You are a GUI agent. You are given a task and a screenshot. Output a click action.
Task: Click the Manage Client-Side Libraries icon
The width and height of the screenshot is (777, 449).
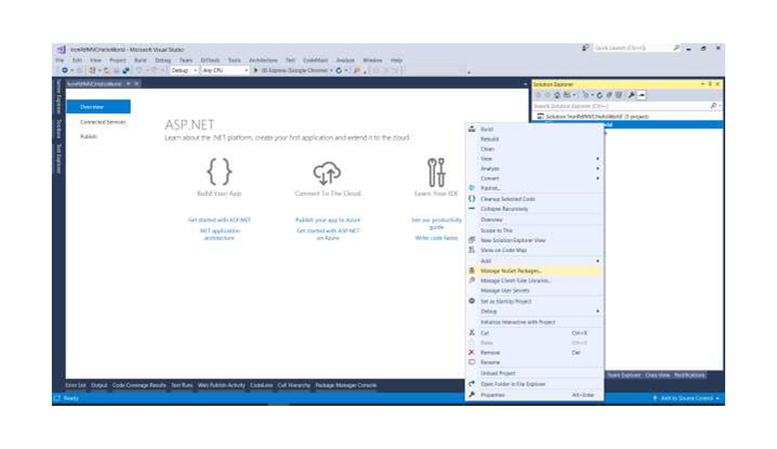[x=471, y=281]
